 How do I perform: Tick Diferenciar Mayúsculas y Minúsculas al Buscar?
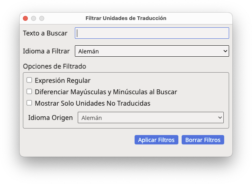(29, 91)
